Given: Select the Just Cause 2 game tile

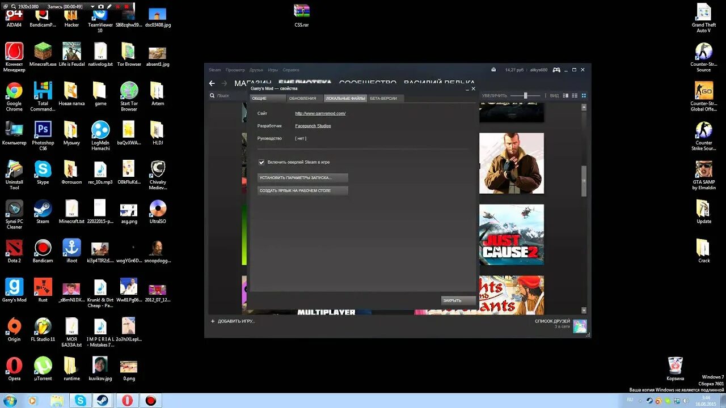Looking at the screenshot, I should 512,235.
